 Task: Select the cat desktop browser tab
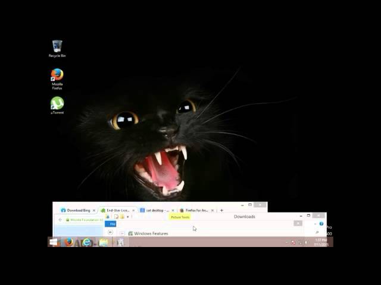tap(157, 210)
